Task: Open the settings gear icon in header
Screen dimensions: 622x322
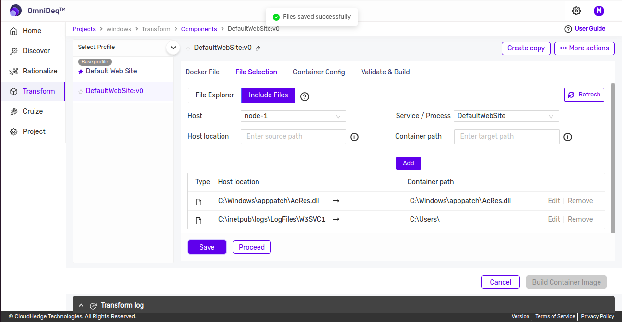Action: 576,11
